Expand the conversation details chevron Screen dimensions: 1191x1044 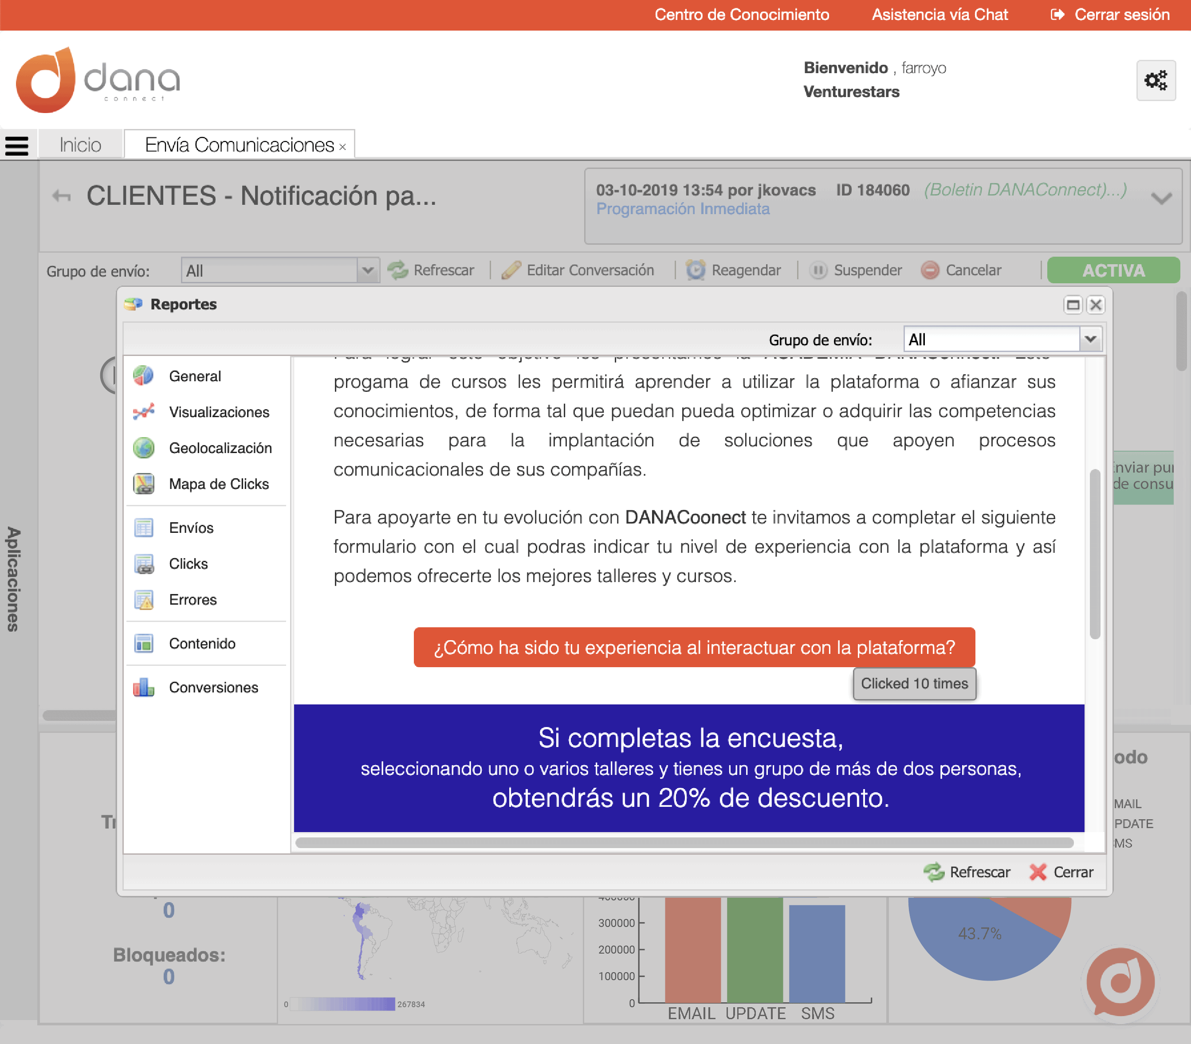(x=1161, y=199)
